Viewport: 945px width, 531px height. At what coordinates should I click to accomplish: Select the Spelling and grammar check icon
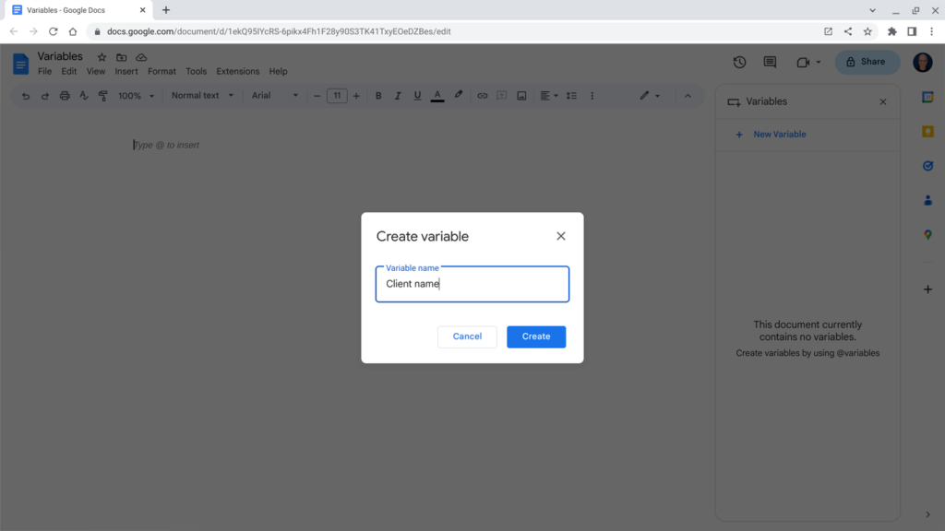point(83,95)
